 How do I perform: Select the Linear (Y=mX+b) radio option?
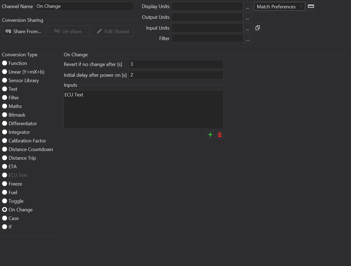point(5,72)
